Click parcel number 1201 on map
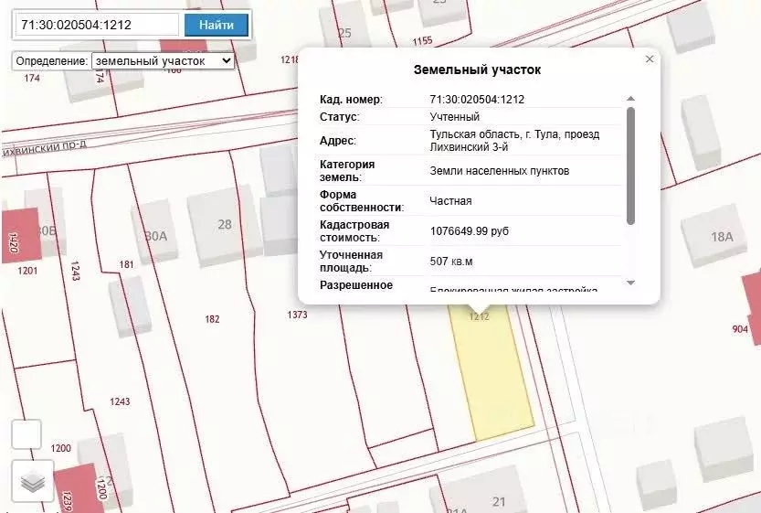This screenshot has height=513, width=761. click(x=27, y=271)
